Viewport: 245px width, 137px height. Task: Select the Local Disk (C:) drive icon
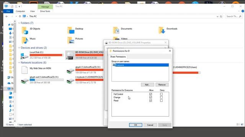pyautogui.click(x=24, y=56)
